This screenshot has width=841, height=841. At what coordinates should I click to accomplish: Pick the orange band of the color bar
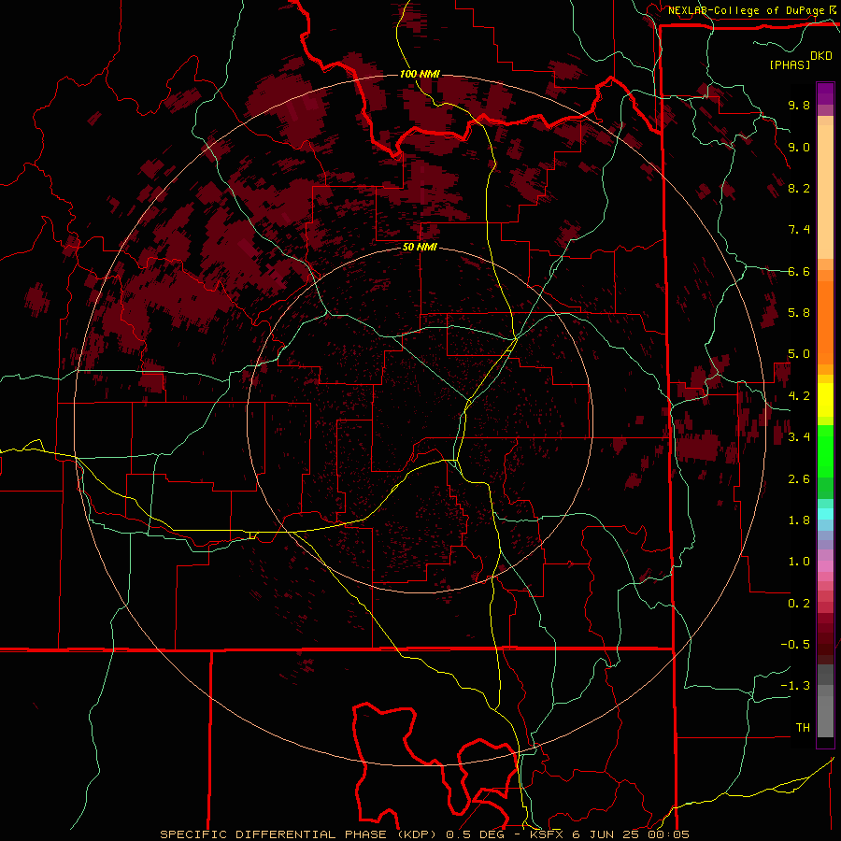[x=825, y=321]
